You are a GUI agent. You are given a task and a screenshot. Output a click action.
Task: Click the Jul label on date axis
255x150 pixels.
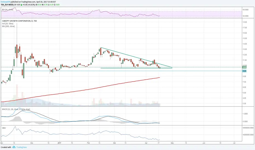coord(234,143)
